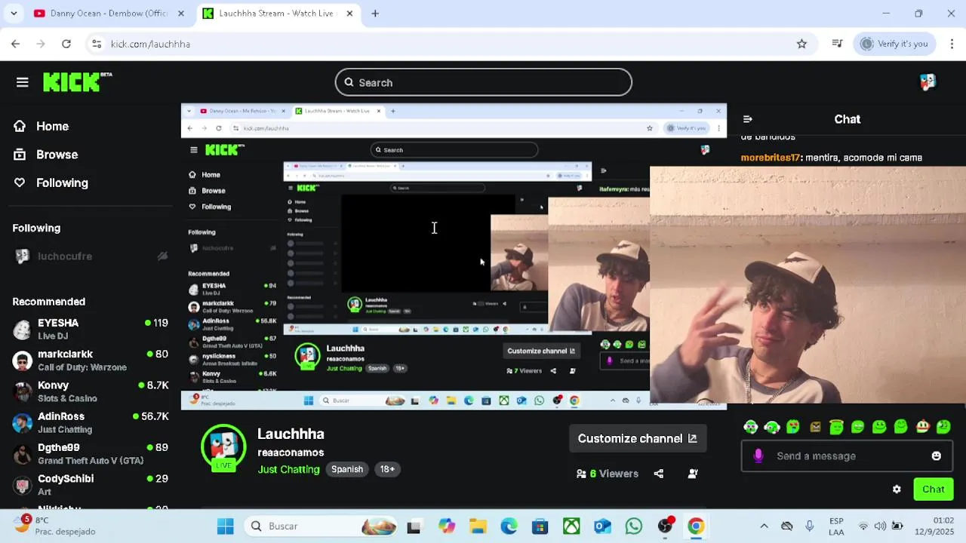This screenshot has width=966, height=543.
Task: Click the Lauchhha channel avatar
Action: point(223,448)
